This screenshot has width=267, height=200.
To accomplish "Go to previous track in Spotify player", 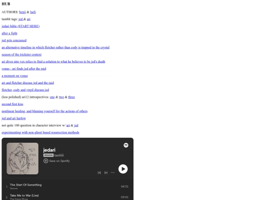I will click(x=99, y=173).
